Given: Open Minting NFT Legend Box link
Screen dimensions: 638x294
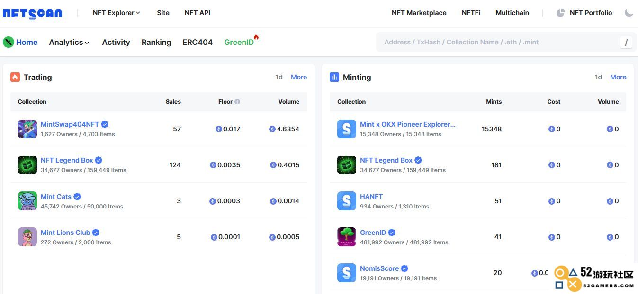Looking at the screenshot, I should click(x=386, y=160).
